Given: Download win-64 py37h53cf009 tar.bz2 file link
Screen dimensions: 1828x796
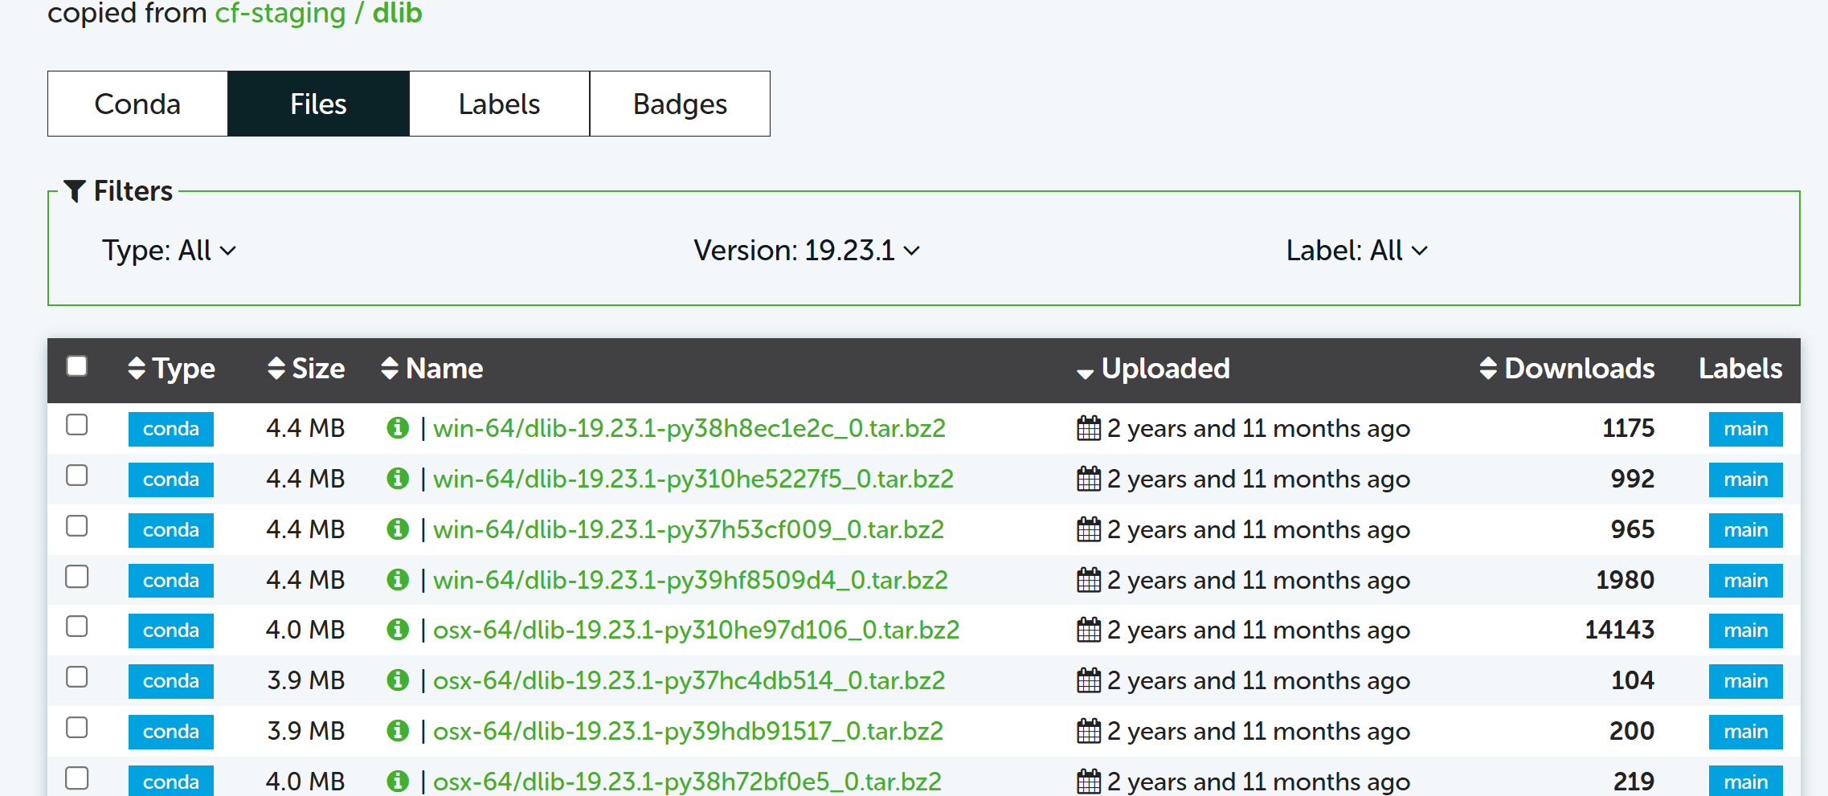Looking at the screenshot, I should [688, 529].
